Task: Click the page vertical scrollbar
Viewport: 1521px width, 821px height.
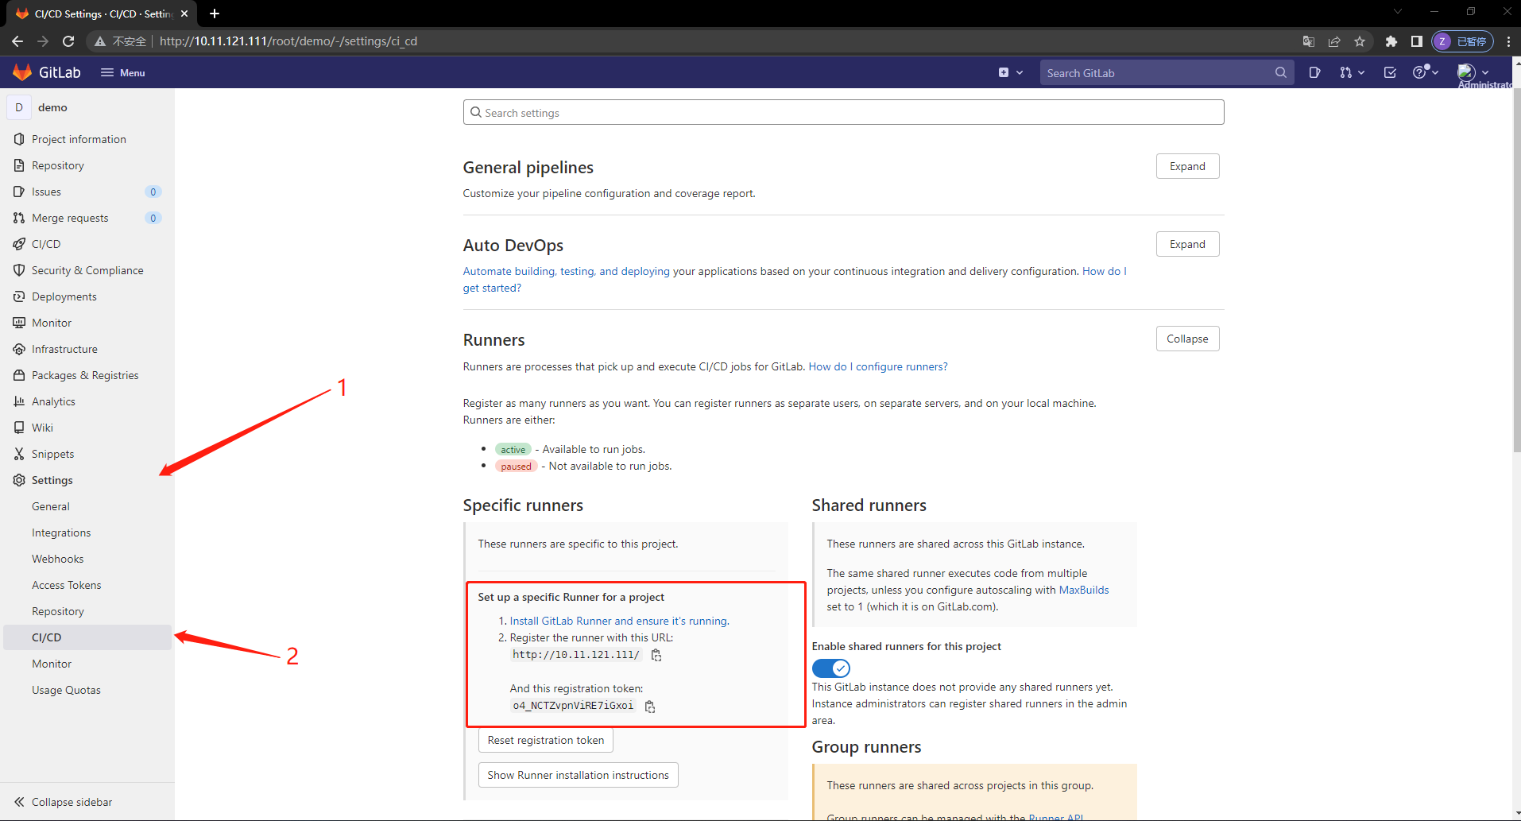Action: (x=1516, y=270)
